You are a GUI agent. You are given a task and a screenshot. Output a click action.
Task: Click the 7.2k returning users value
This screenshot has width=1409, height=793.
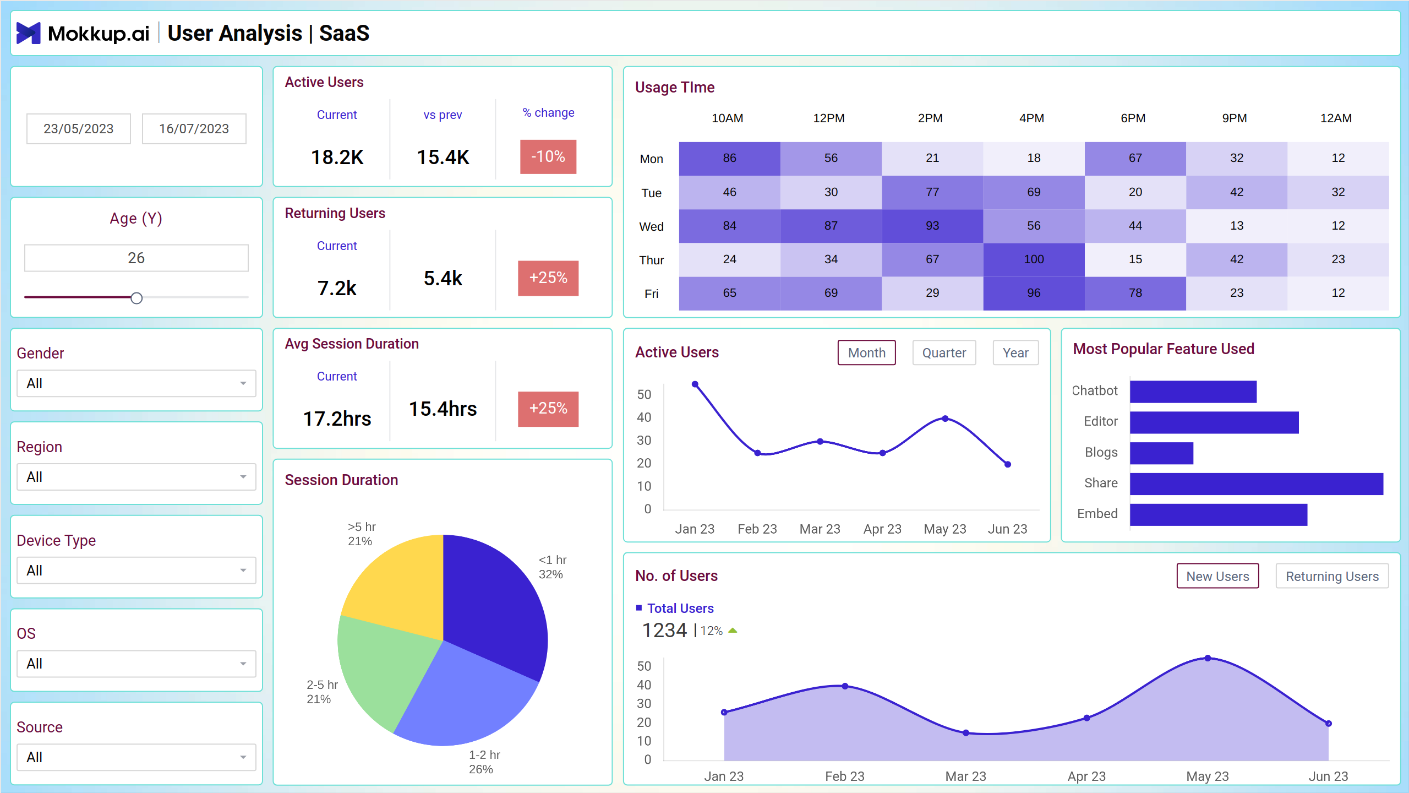[337, 288]
